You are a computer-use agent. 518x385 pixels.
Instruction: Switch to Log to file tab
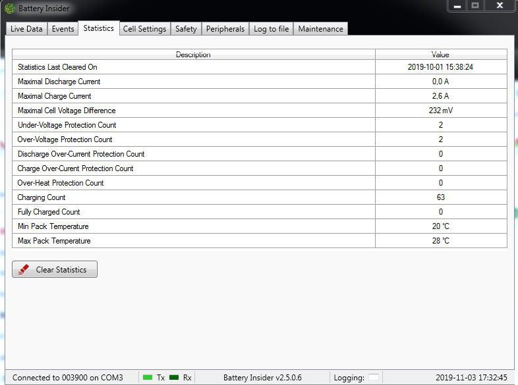[x=271, y=29]
